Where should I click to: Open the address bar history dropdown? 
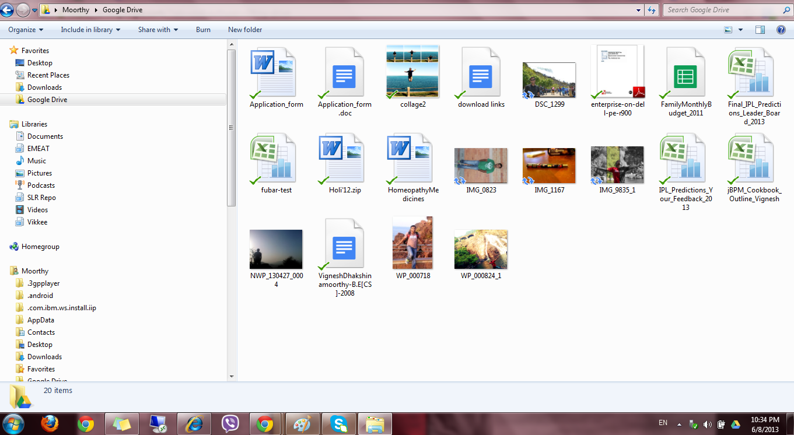pos(638,9)
